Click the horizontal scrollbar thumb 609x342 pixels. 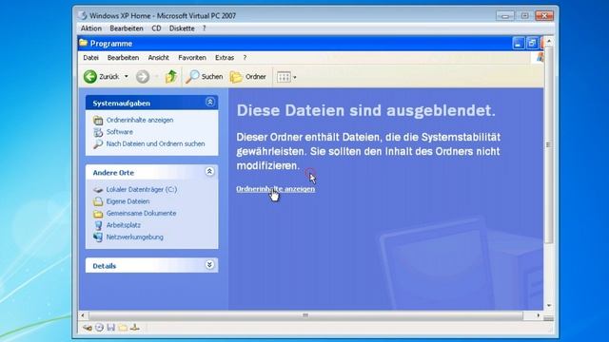click(x=305, y=315)
